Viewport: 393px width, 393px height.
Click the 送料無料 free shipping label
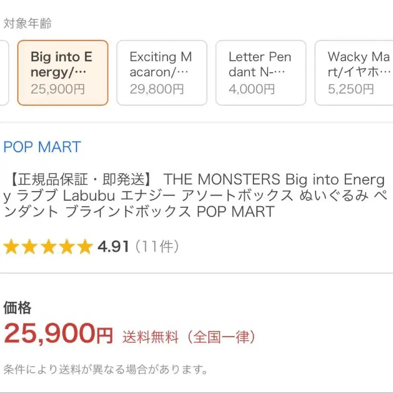pyautogui.click(x=150, y=337)
